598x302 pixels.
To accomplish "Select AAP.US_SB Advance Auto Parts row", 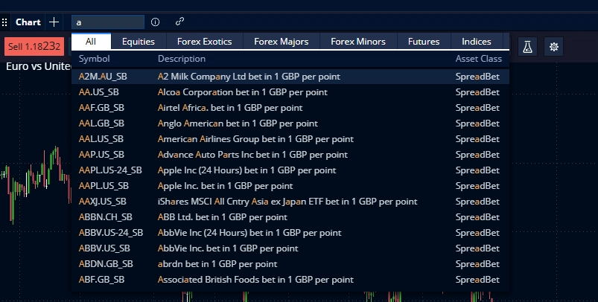I will [290, 155].
